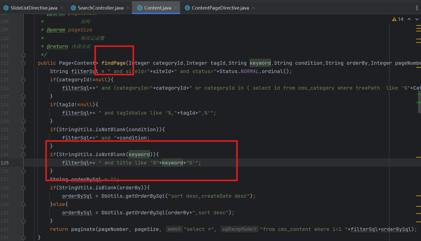Image resolution: width=421 pixels, height=241 pixels.
Task: Open the ContentPageDirective.java tab
Action: tap(220, 8)
